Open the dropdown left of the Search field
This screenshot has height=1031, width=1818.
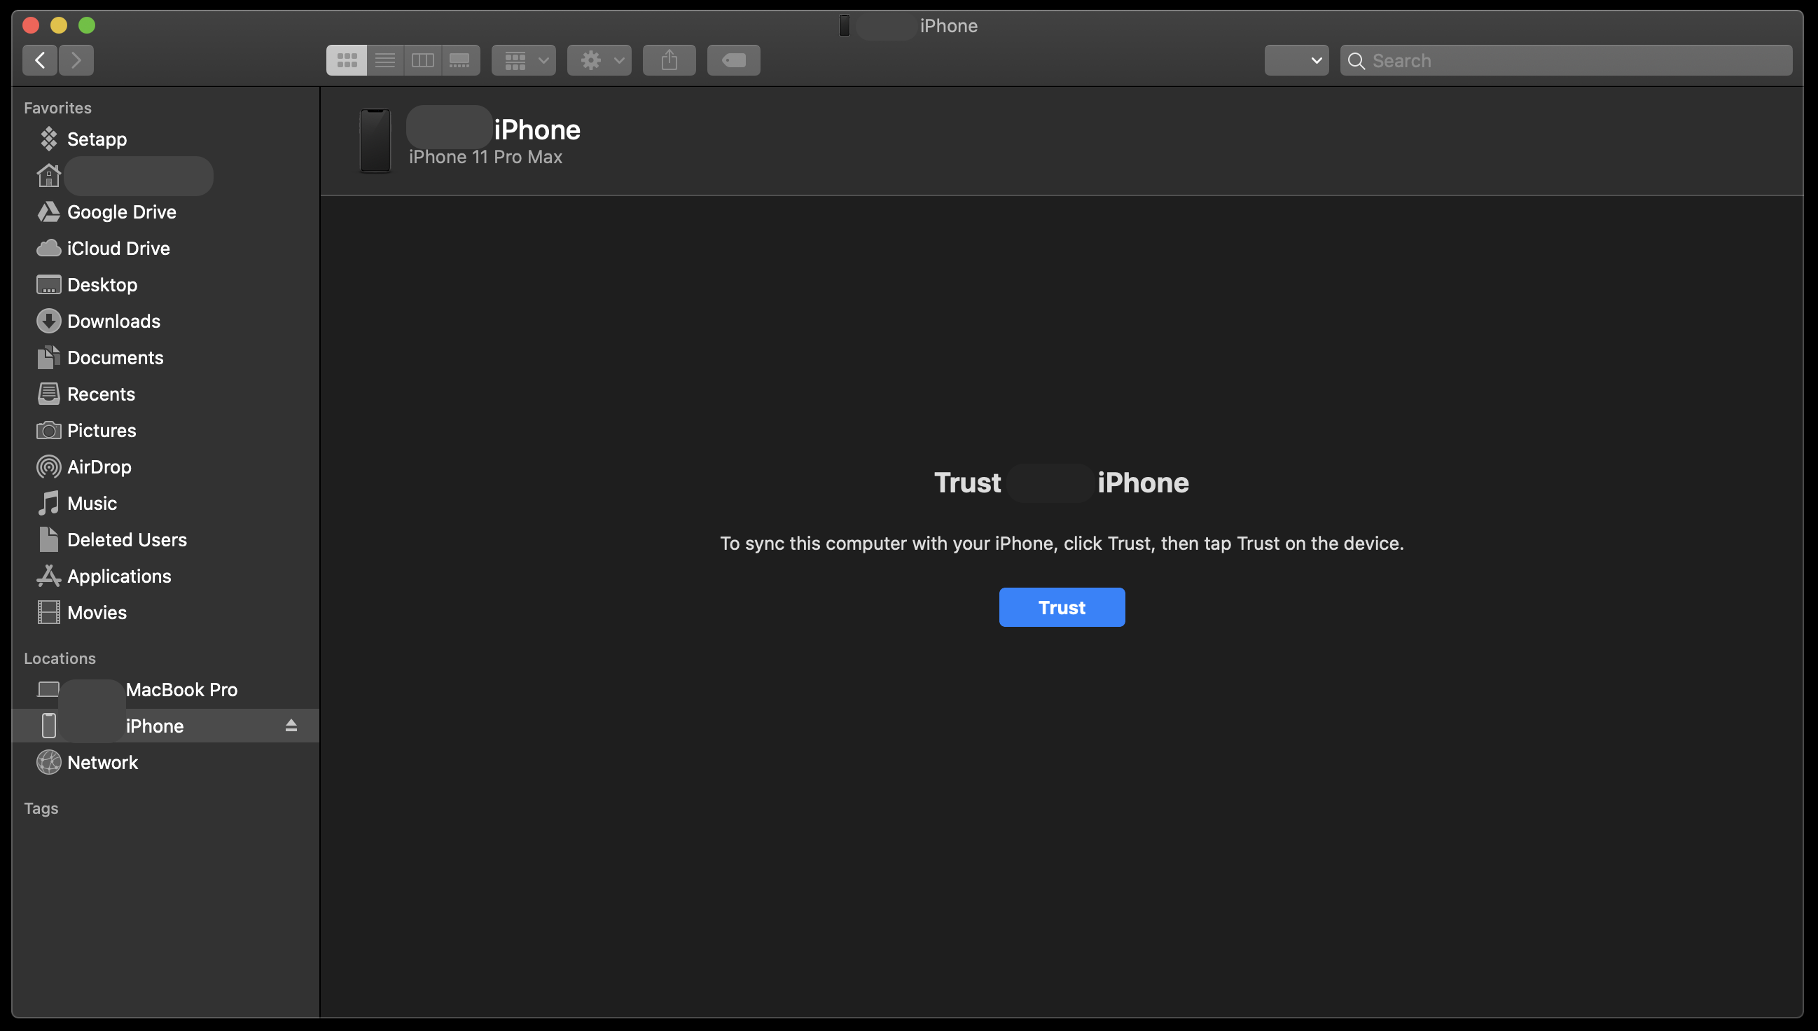point(1296,60)
